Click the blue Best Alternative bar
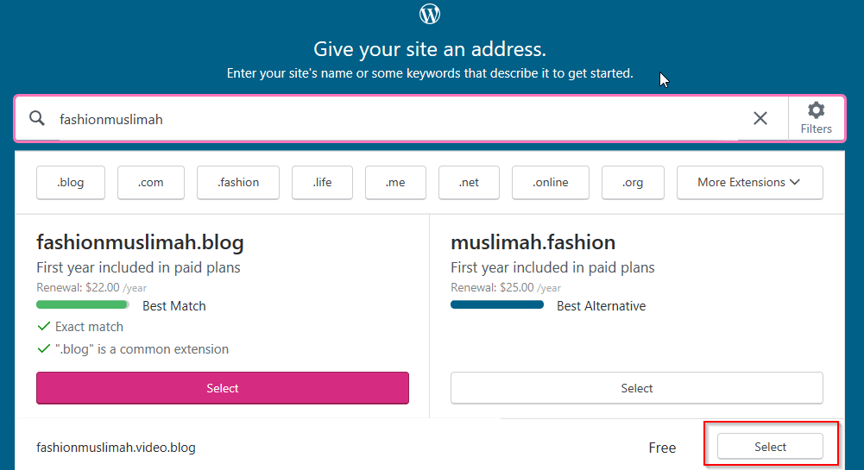The height and width of the screenshot is (470, 864). 497,305
